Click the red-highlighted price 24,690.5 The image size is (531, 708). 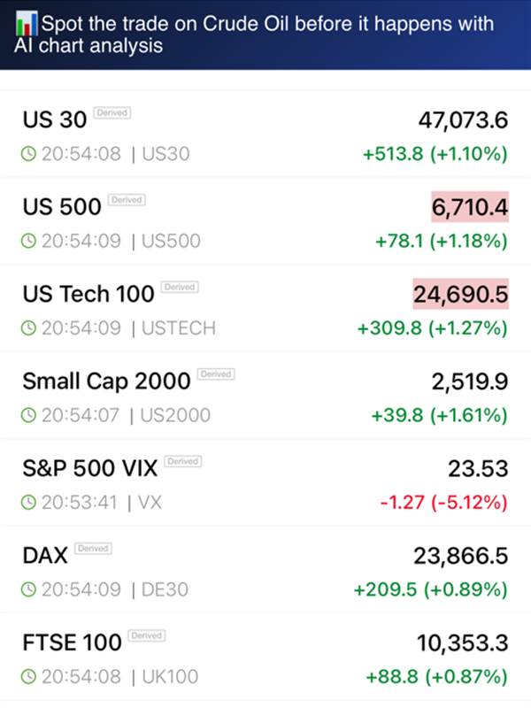460,294
